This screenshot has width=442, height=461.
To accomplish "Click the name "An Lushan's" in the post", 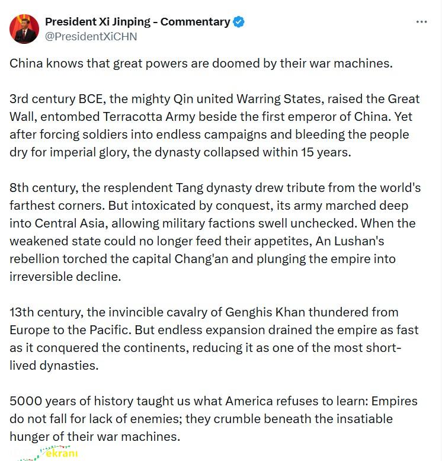I will pyautogui.click(x=350, y=241).
